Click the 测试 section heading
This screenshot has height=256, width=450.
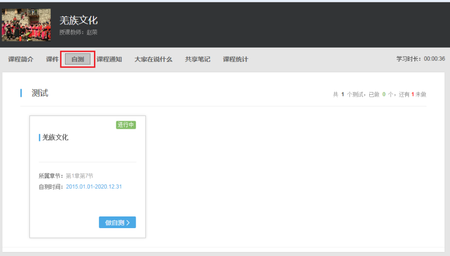click(x=40, y=93)
